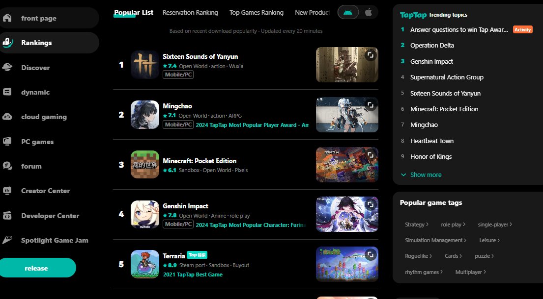543x299 pixels.
Task: Expand the Sixteen Sounds of Yanyun preview
Action: click(370, 55)
